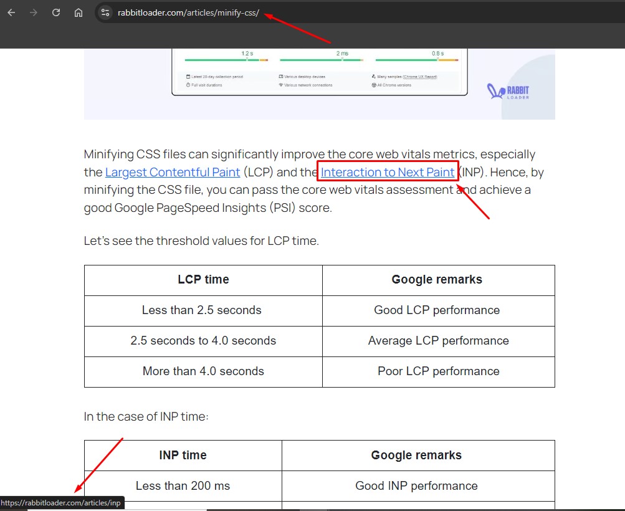Open the 'Chrome UX Report' link

[420, 77]
